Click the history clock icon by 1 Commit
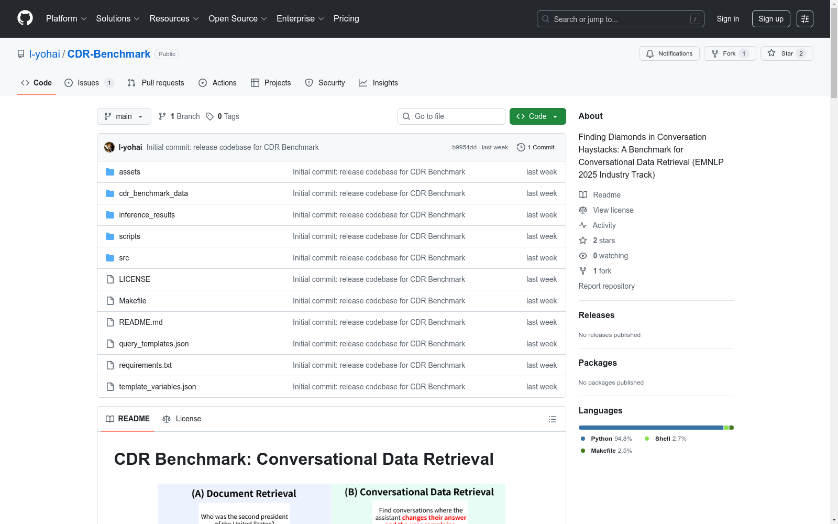Viewport: 838px width, 524px height. [521, 147]
